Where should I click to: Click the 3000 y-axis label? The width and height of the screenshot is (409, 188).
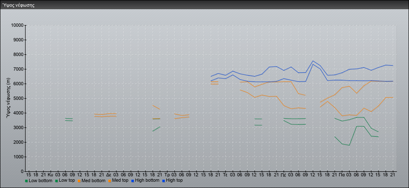(x=18, y=127)
